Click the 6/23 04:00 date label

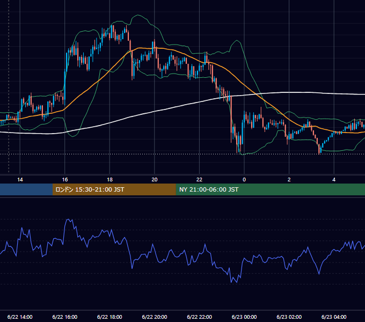[334, 317]
